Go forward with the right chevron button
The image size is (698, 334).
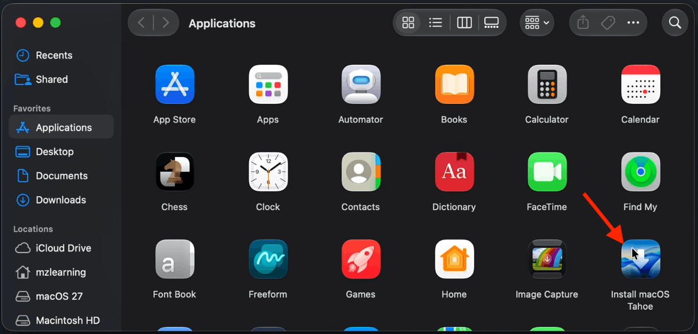pyautogui.click(x=165, y=22)
